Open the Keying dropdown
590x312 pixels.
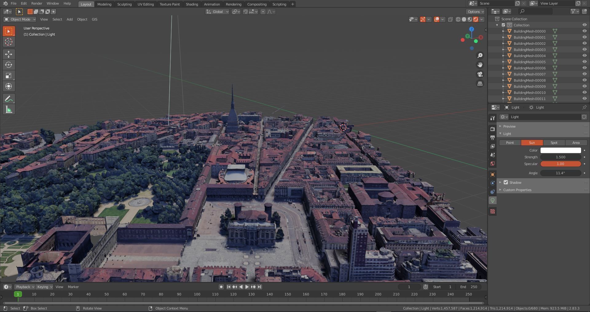[45, 287]
